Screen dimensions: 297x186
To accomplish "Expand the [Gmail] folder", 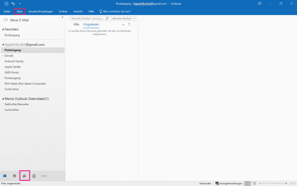I will (x=2, y=56).
